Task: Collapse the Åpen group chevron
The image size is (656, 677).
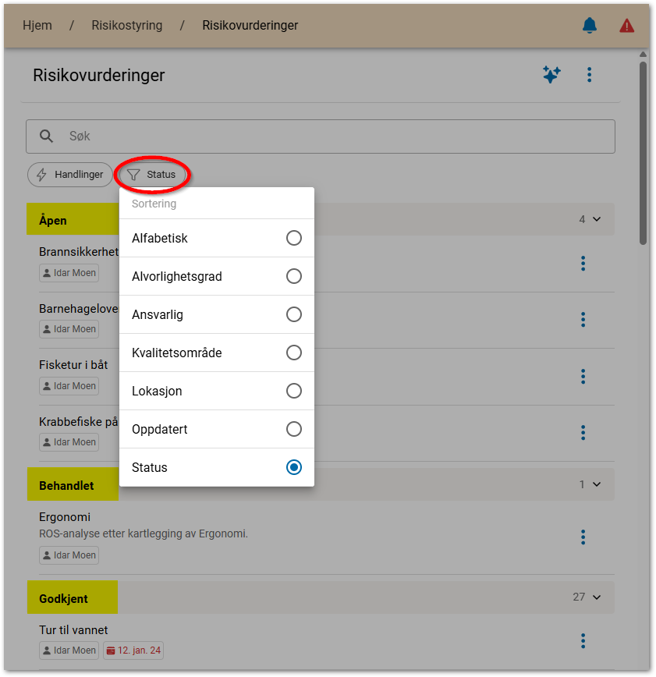Action: pyautogui.click(x=597, y=219)
